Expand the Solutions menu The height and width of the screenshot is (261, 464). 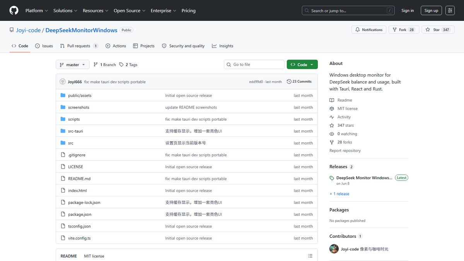(x=65, y=10)
